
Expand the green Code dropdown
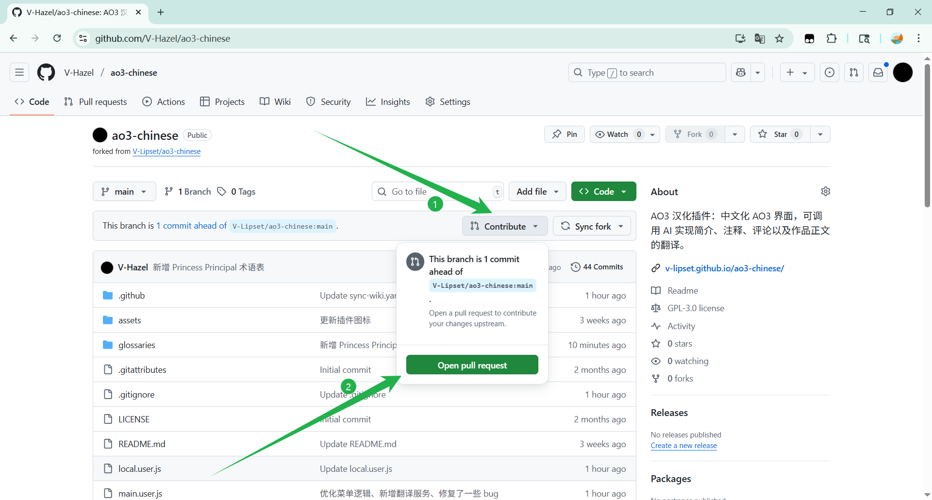(603, 192)
